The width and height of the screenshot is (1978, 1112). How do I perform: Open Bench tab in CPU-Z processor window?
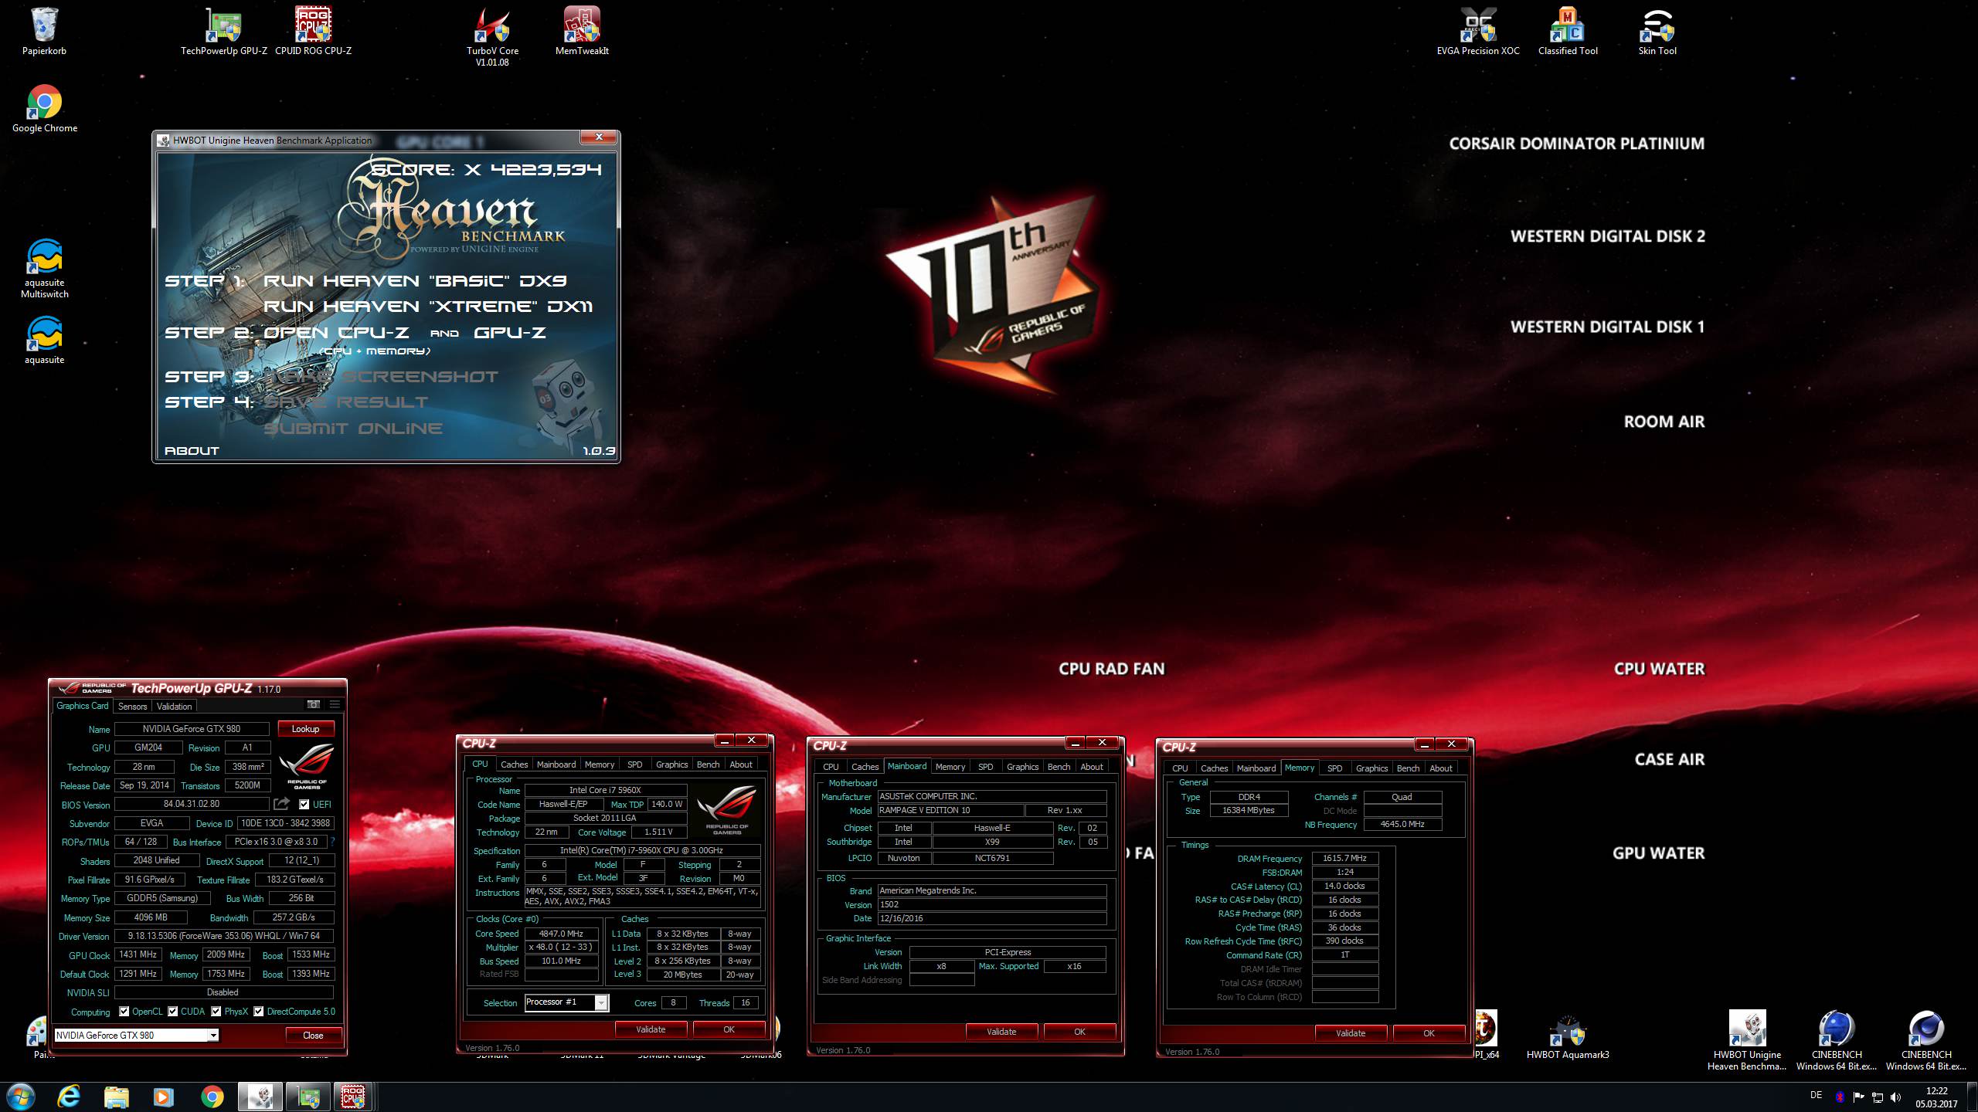(x=708, y=764)
